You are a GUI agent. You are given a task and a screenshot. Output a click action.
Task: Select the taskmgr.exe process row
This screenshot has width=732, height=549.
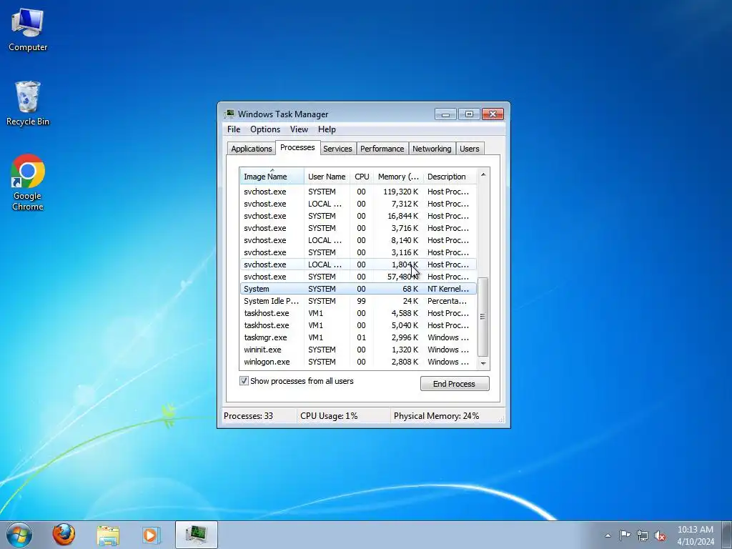(x=358, y=337)
